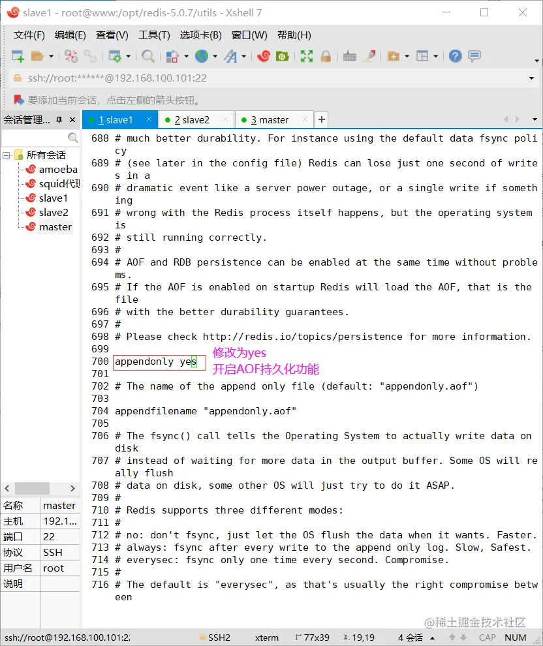Click the Find magnifier icon in toolbar
This screenshot has width=543, height=646.
148,56
